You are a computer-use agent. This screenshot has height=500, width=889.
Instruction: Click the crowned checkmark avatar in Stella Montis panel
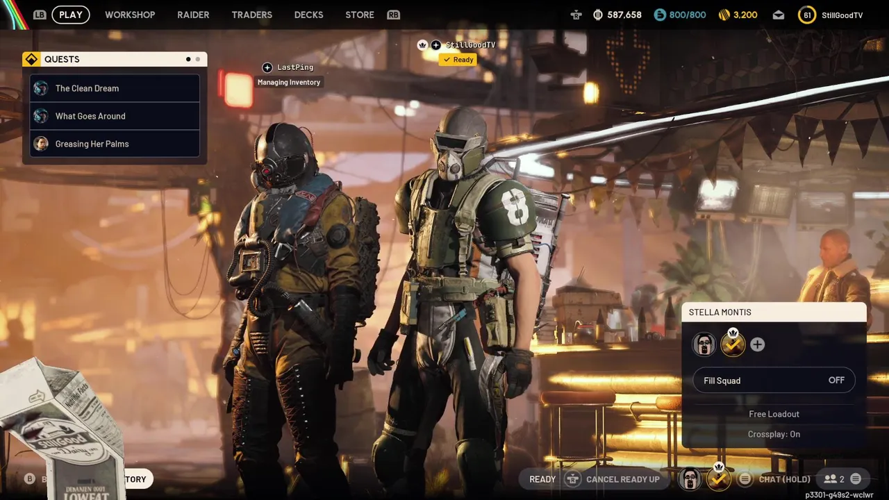[x=733, y=343]
